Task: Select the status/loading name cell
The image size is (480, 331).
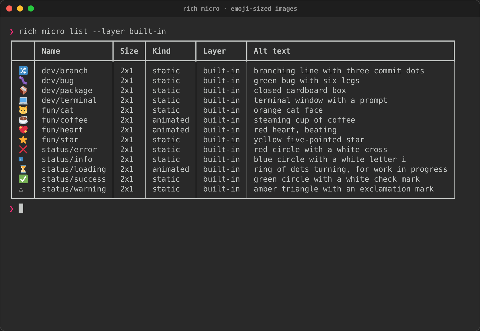Action: tap(74, 169)
